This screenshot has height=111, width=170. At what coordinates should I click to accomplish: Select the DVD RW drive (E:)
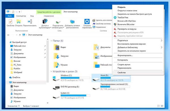point(66,87)
